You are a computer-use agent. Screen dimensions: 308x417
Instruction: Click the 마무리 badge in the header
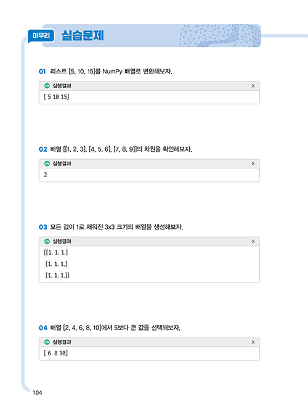click(x=41, y=36)
